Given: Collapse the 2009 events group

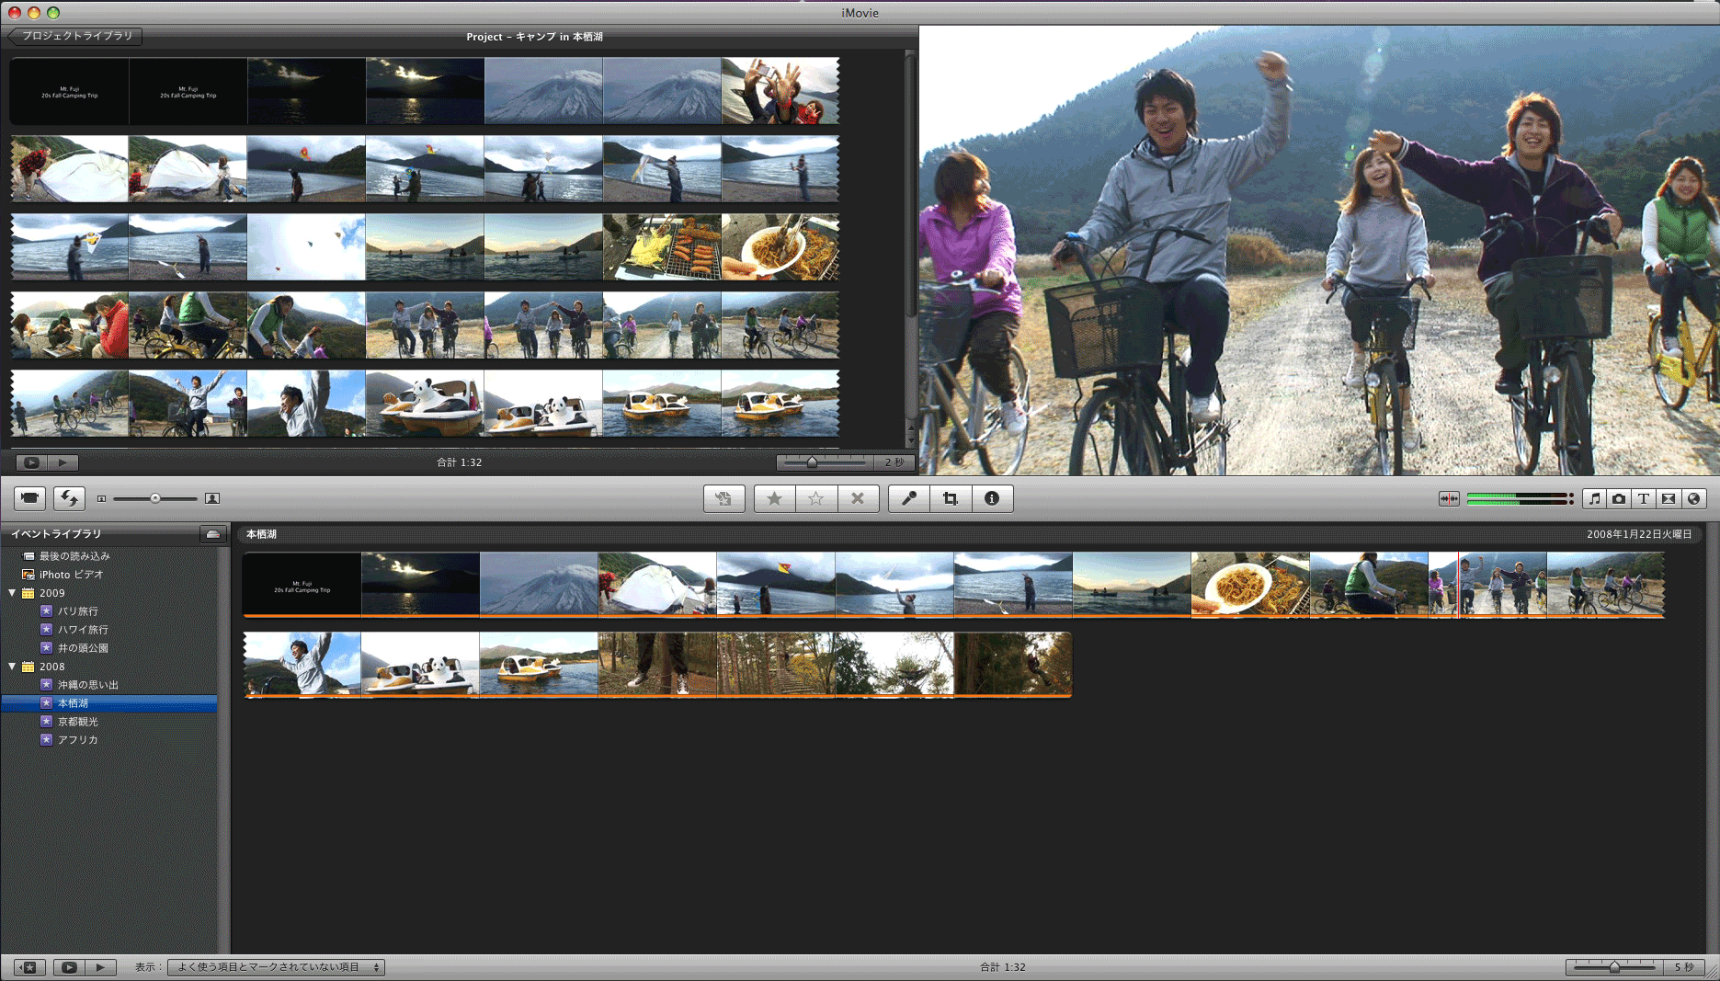Looking at the screenshot, I should click(12, 593).
